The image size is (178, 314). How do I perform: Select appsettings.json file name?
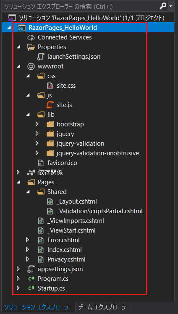point(60,269)
